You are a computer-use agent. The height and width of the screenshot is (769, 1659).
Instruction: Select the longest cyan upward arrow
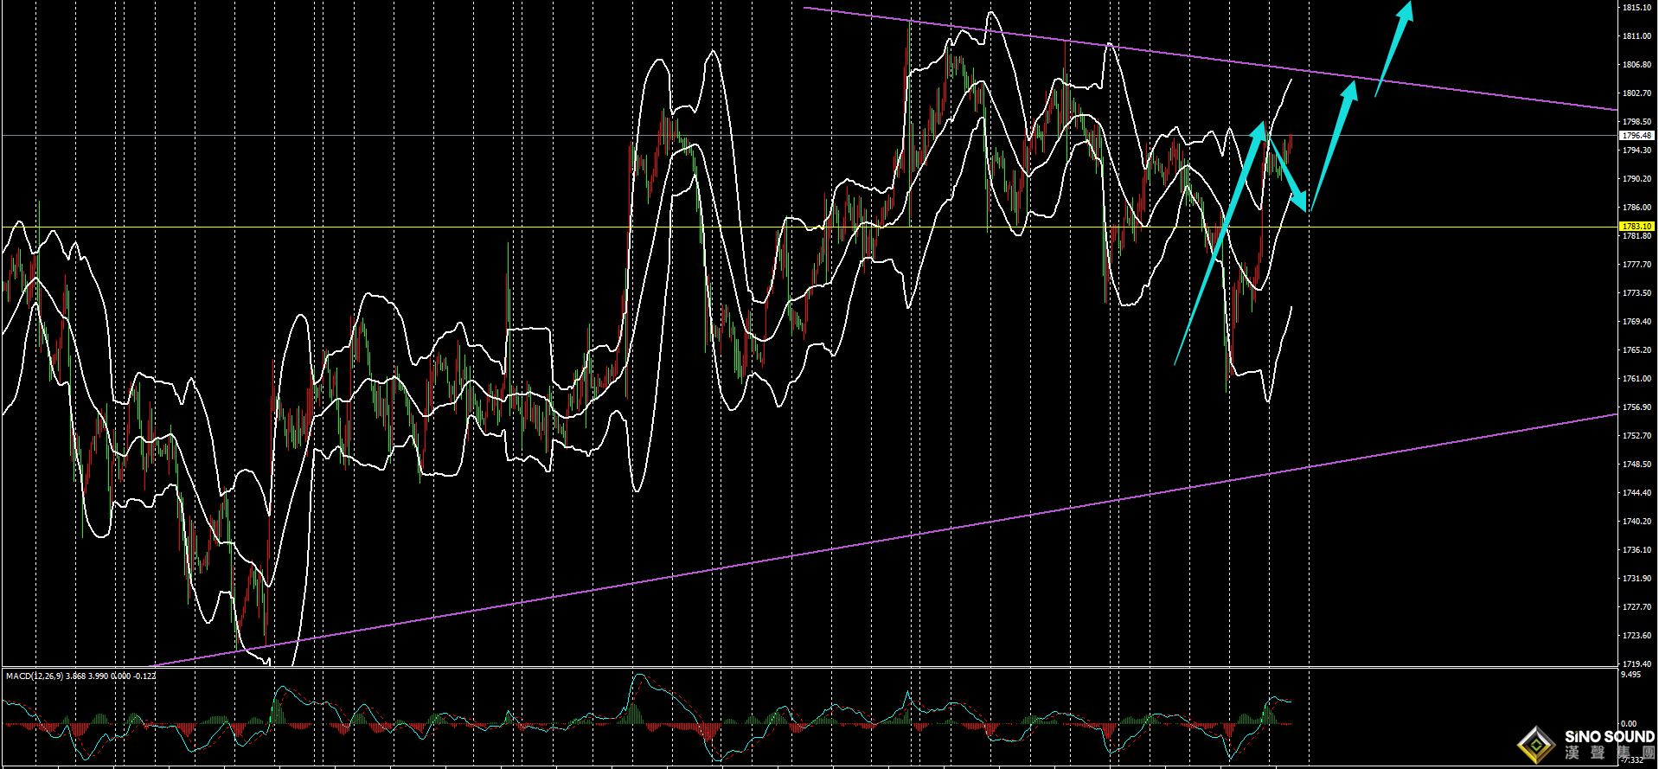click(x=1220, y=242)
